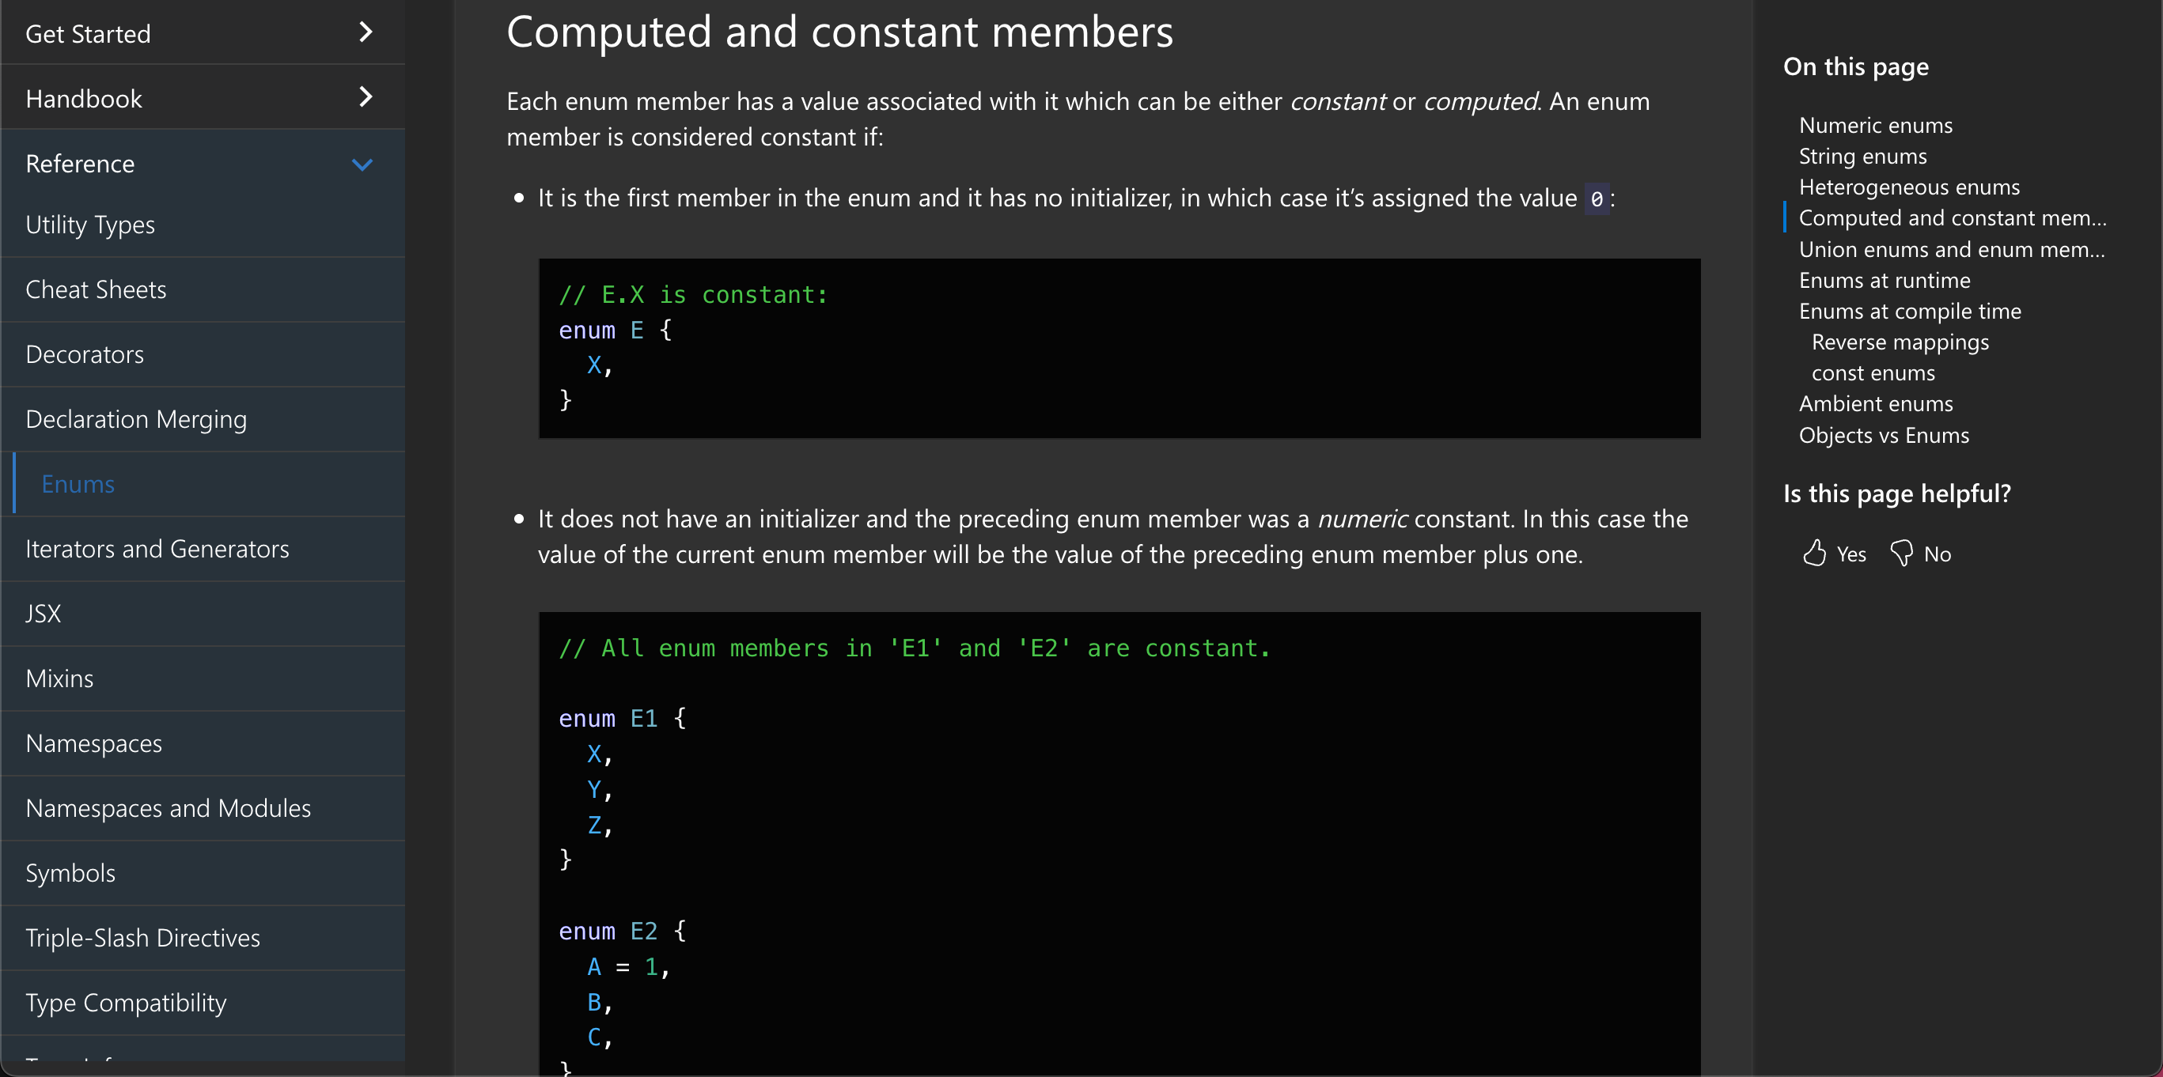
Task: Click the thumbs-down No icon
Action: tap(1901, 554)
